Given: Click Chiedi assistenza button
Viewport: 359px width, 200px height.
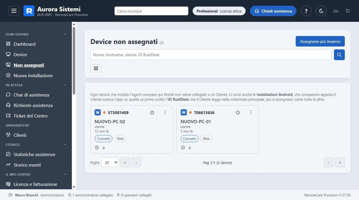Looking at the screenshot, I should point(273,11).
